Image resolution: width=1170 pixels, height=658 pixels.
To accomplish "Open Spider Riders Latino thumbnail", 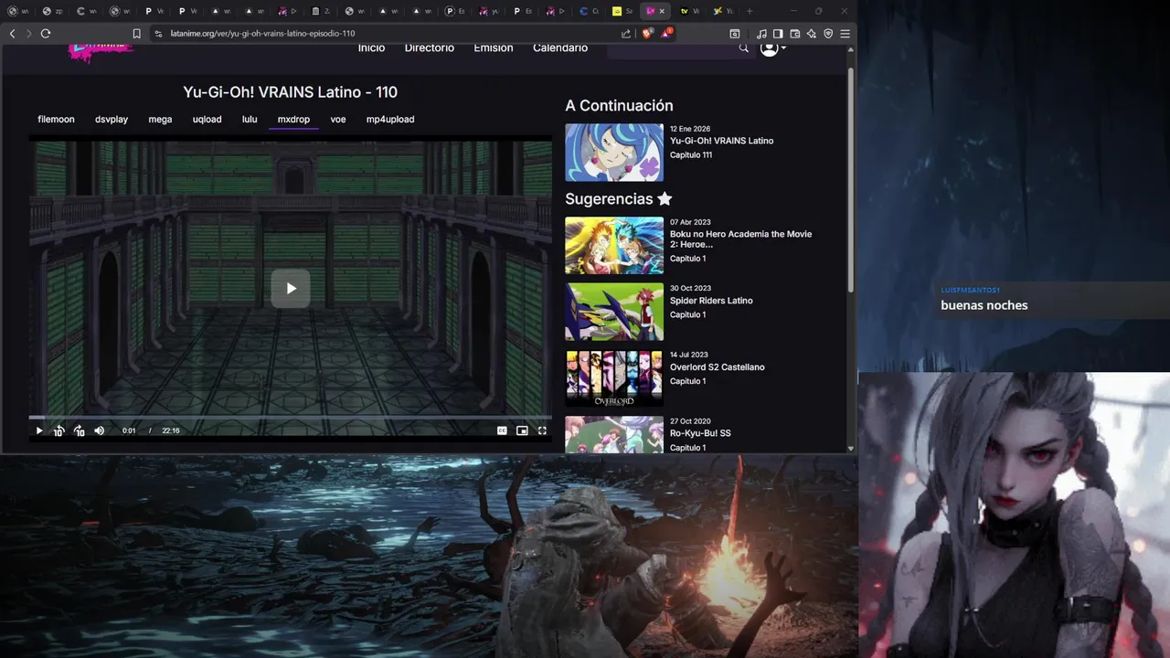I will [x=614, y=312].
